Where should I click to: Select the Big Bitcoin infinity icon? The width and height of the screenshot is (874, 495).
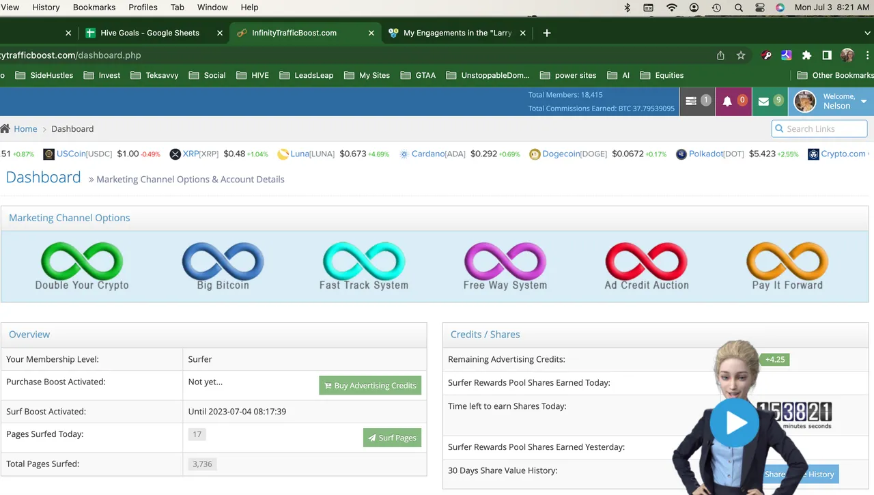tap(223, 261)
